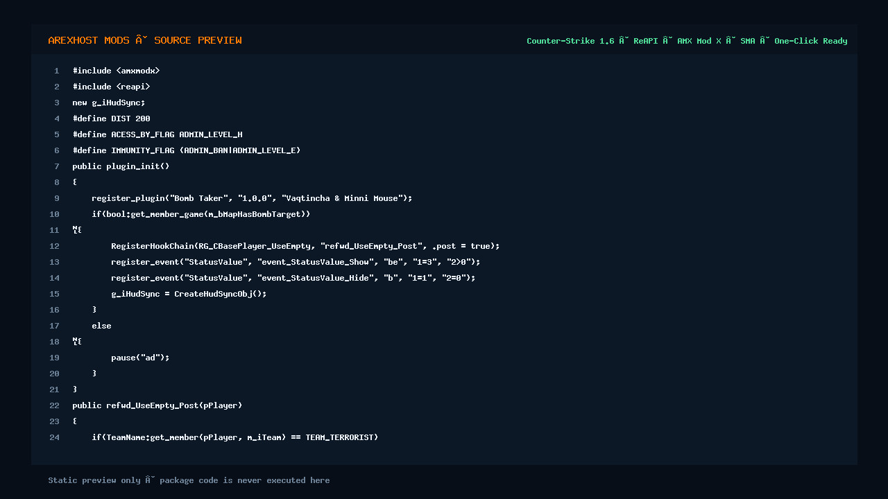Click the IMMUNITY_FLAG define line
Viewport: 888px width, 499px height.
click(x=187, y=150)
